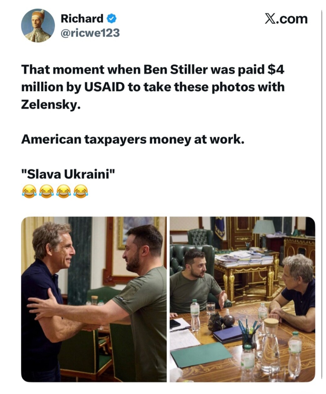Tap the X logo watermark
This screenshot has height=394, width=326.
coord(270,19)
